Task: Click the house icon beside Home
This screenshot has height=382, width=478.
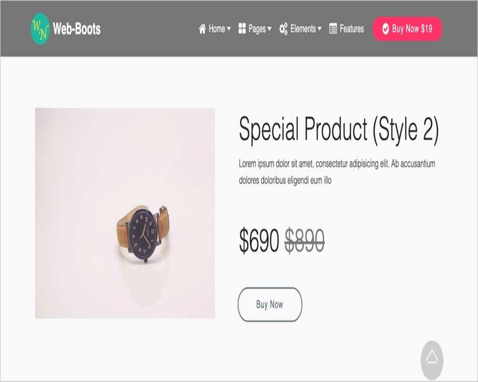Action: pyautogui.click(x=202, y=29)
